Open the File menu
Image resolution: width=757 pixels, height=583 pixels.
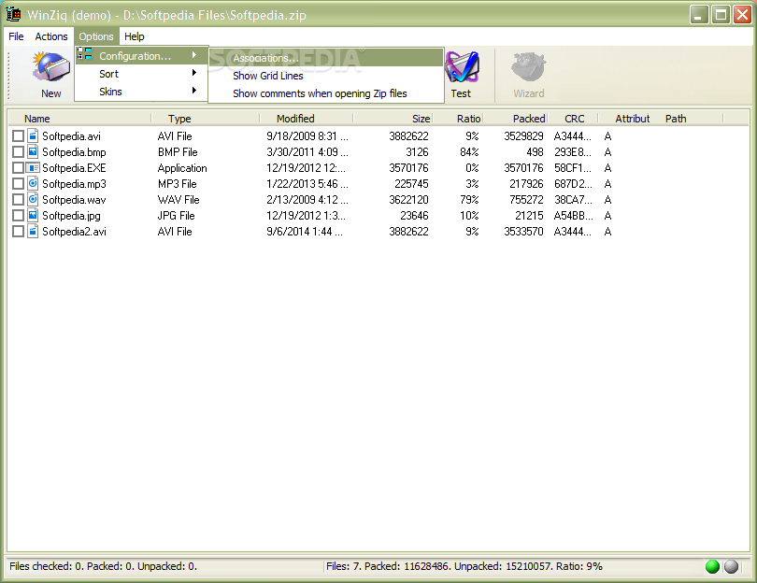click(x=16, y=36)
